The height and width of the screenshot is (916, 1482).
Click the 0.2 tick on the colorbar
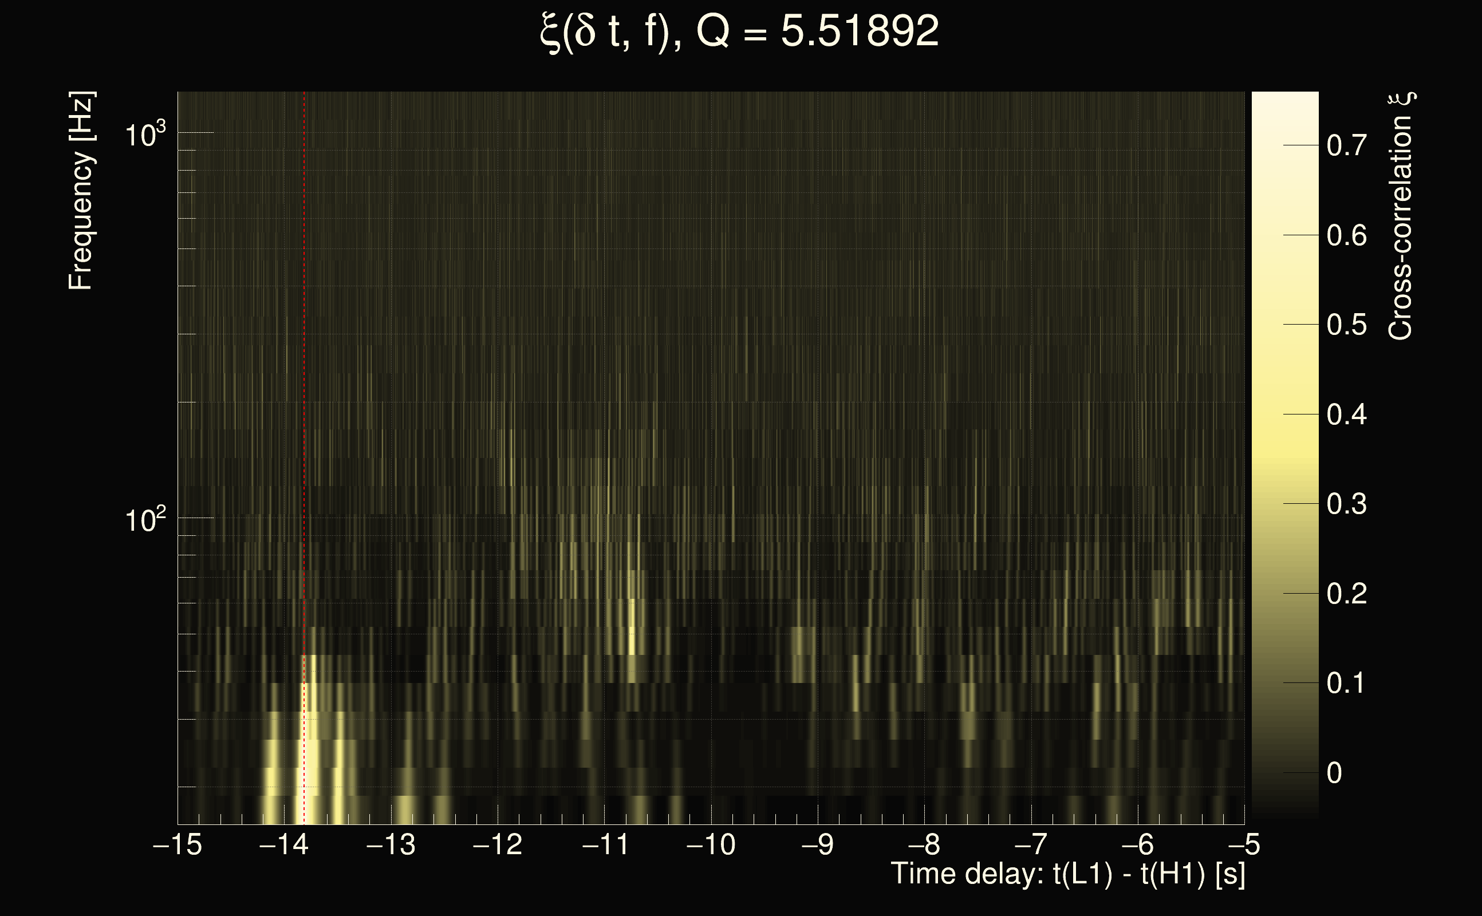pos(1346,594)
